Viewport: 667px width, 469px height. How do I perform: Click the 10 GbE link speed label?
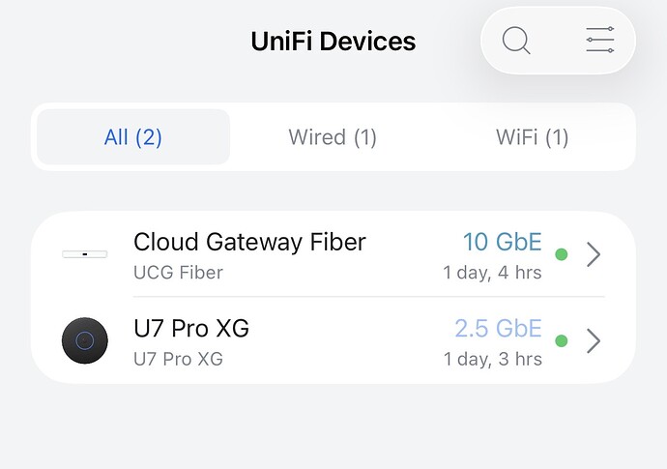point(503,242)
